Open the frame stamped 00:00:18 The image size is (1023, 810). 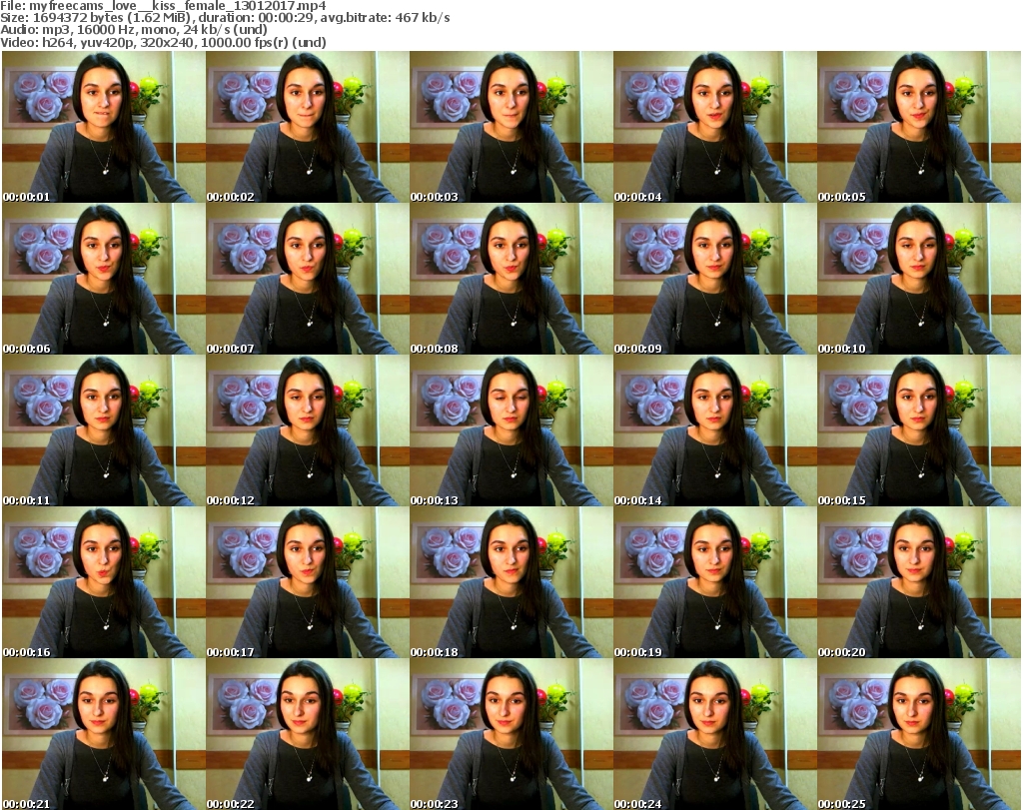click(x=511, y=582)
